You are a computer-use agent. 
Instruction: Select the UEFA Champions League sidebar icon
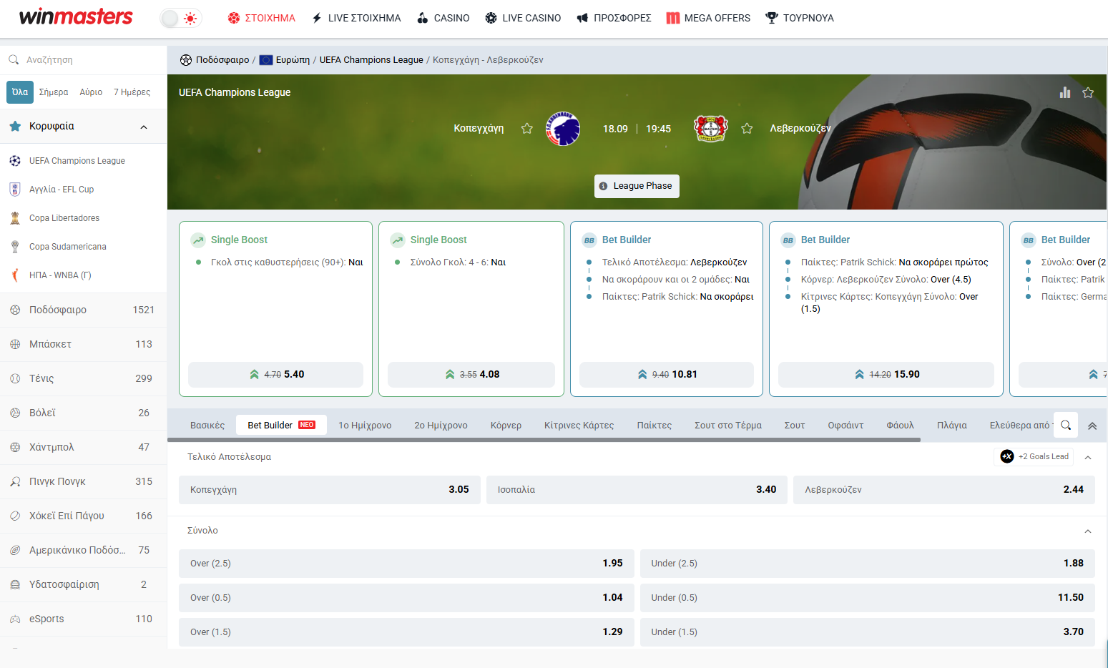[16, 160]
